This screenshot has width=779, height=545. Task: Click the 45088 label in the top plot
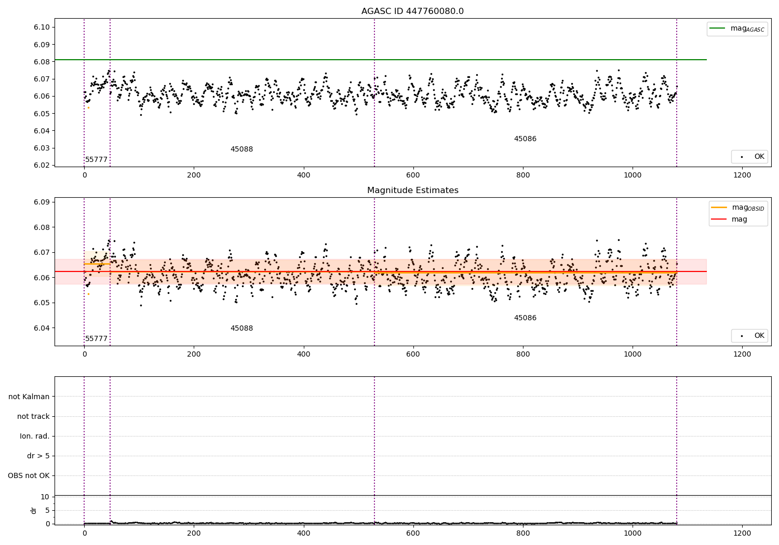[241, 149]
